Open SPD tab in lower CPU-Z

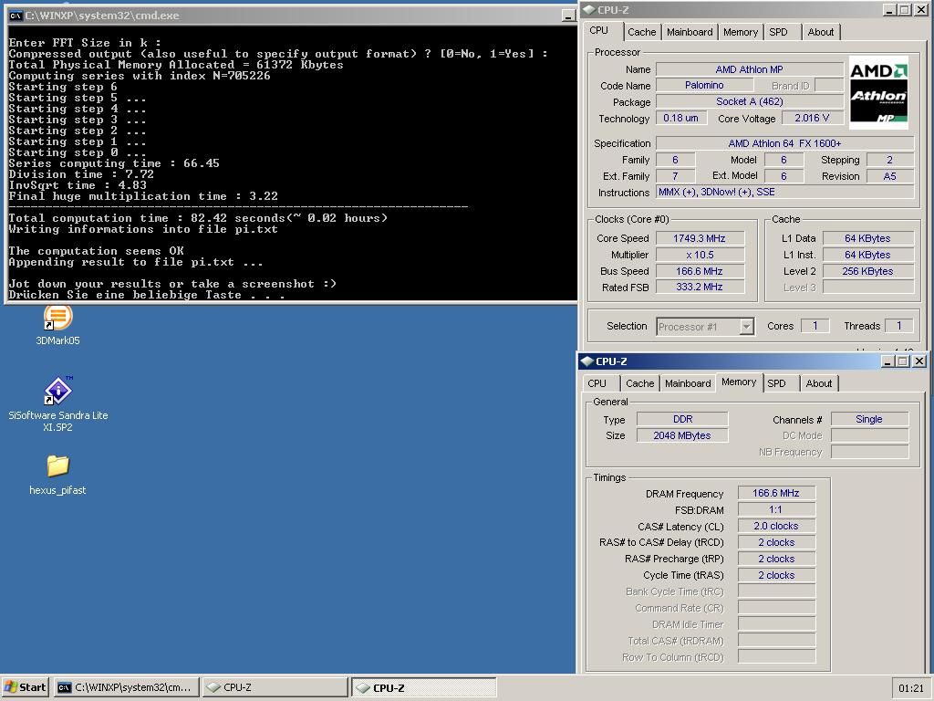pos(776,383)
